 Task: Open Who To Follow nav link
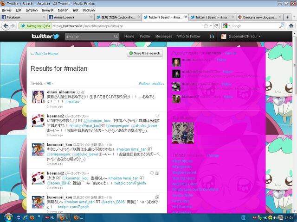click(189, 36)
